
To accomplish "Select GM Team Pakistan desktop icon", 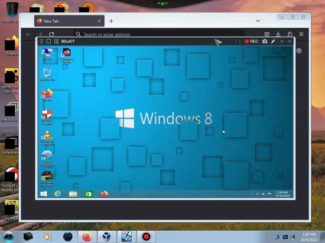I will point(47,179).
